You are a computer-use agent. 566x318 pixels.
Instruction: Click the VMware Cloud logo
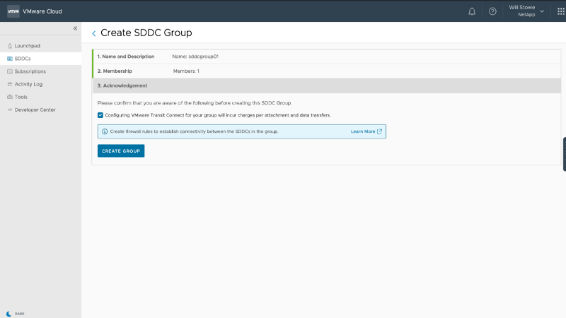point(13,11)
